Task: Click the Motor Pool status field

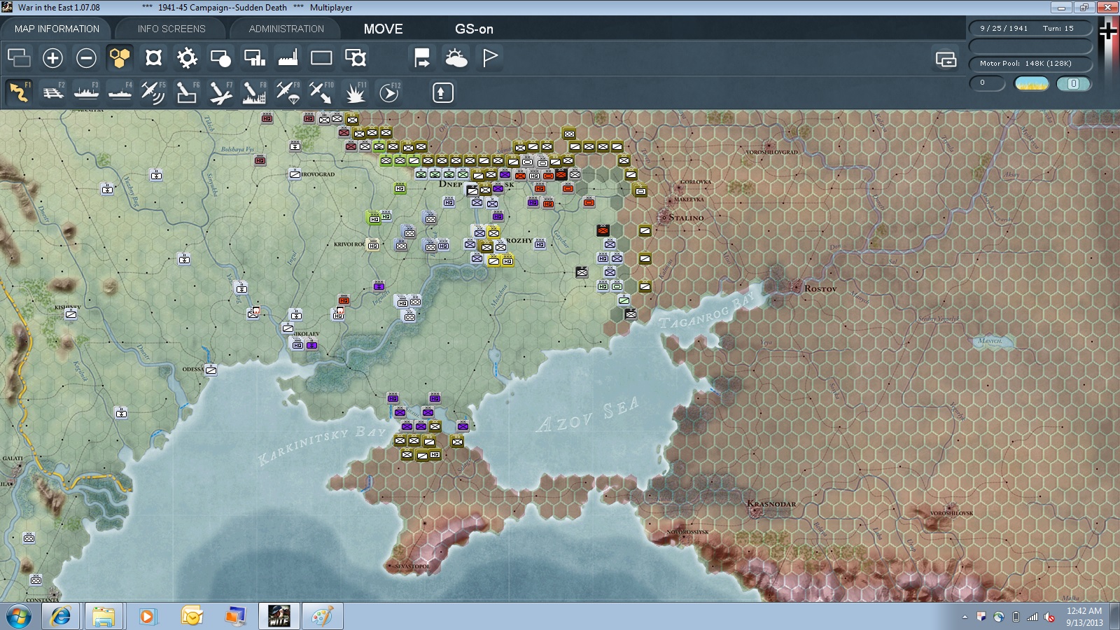Action: [1030, 64]
